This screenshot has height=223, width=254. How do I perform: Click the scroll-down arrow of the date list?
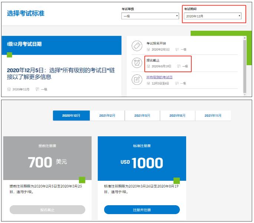point(244,95)
